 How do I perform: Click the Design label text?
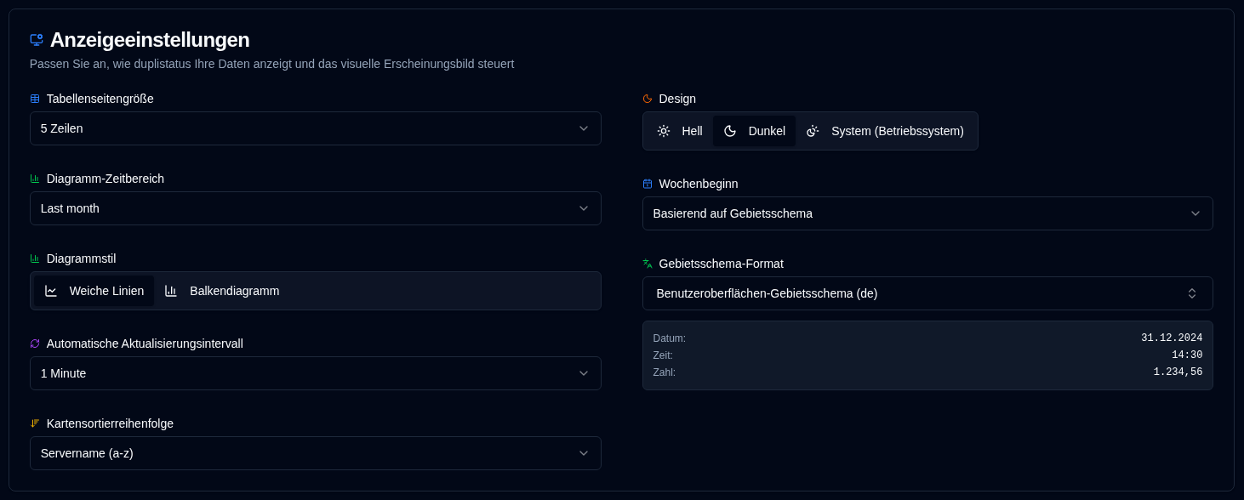pos(677,99)
